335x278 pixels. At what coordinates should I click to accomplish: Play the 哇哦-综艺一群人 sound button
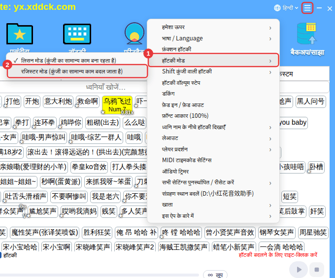96,138
